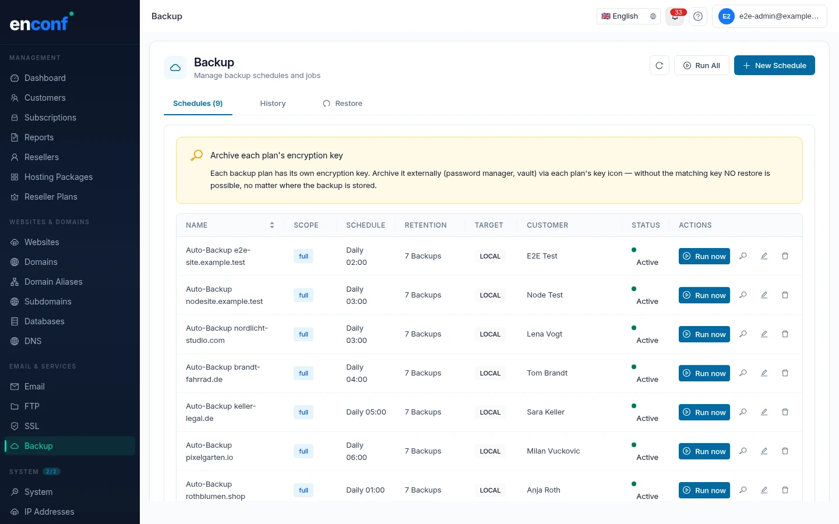Image resolution: width=839 pixels, height=524 pixels.
Task: Click the key icon for e2e-site.example.test backup
Action: 743,256
